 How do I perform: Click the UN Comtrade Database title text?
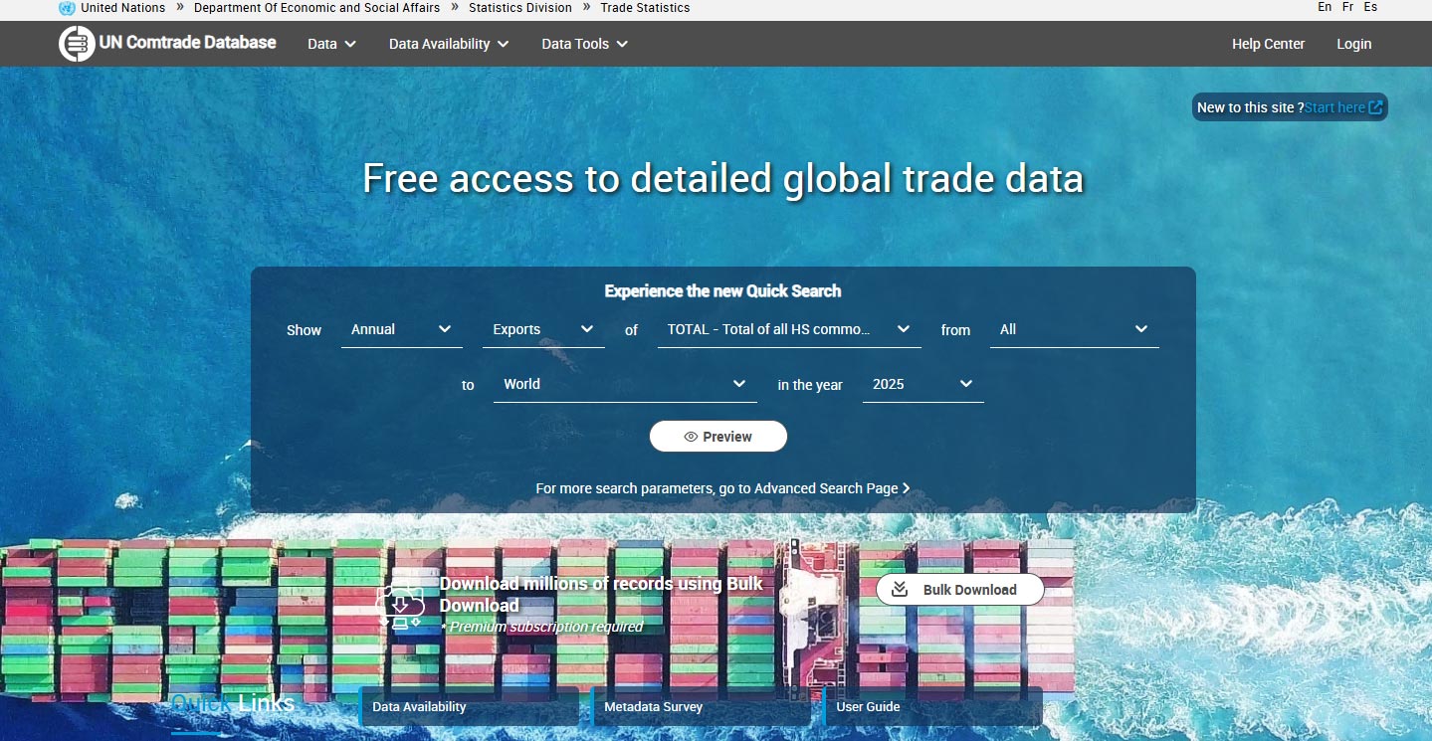point(188,43)
